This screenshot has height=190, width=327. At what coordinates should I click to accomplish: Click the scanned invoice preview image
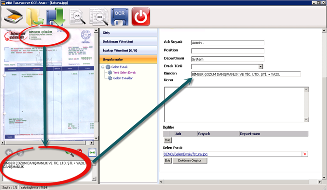pyautogui.click(x=48, y=84)
